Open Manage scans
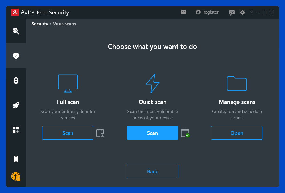This screenshot has height=193, width=285. point(237,133)
